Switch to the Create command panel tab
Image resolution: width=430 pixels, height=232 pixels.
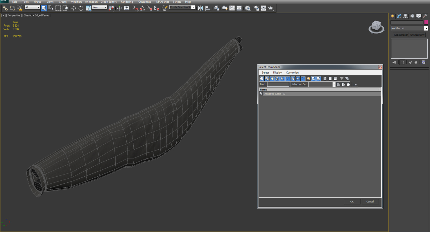393,16
